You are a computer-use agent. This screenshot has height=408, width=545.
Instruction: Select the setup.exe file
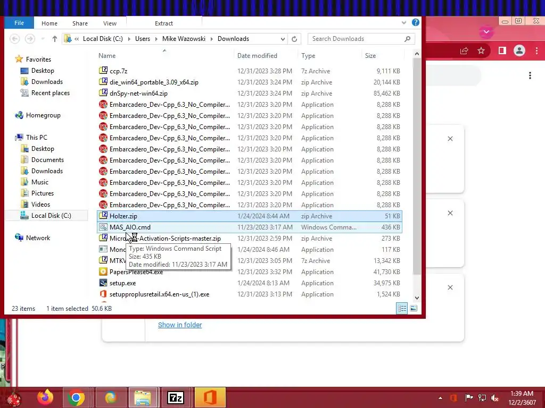(122, 283)
